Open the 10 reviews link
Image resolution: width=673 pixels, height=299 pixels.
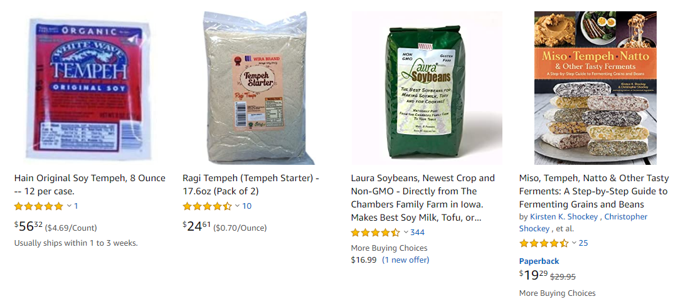(246, 206)
